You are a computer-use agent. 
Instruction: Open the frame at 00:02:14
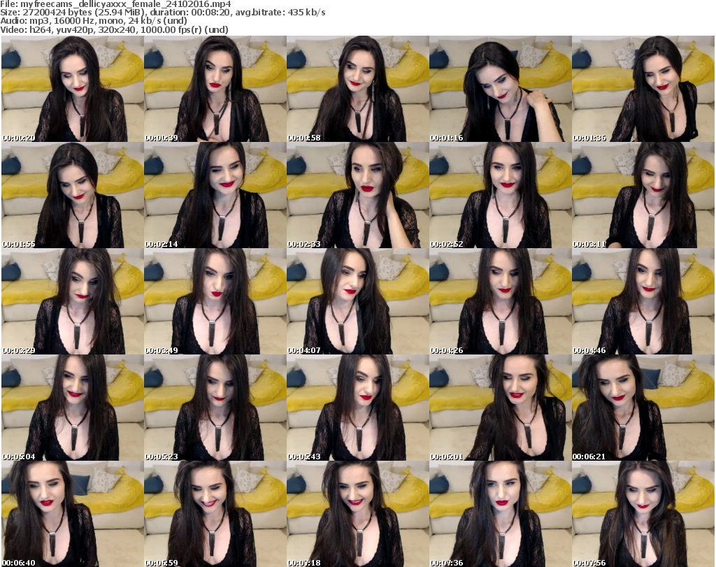pos(215,195)
